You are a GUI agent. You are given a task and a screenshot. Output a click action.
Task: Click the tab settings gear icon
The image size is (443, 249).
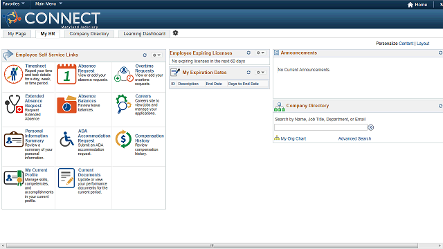175,33
